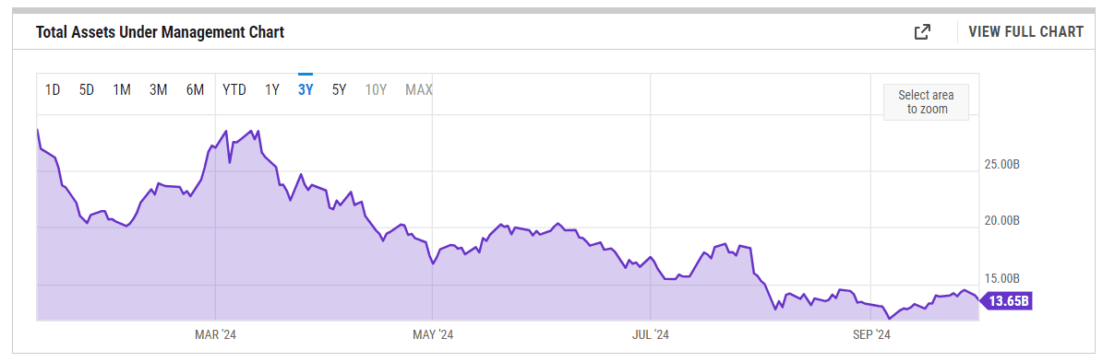The width and height of the screenshot is (1103, 362).
Task: Select the YTD time range
Action: (234, 89)
